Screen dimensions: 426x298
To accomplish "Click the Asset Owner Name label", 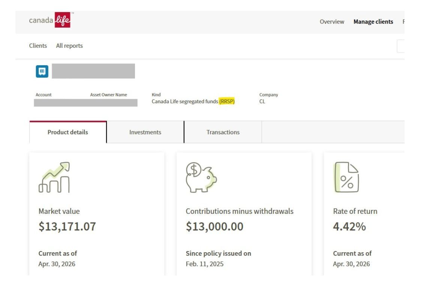I will click(108, 95).
